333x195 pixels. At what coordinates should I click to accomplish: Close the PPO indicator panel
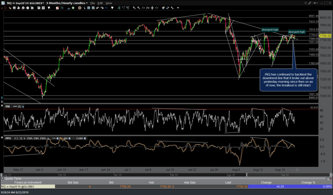(2, 137)
